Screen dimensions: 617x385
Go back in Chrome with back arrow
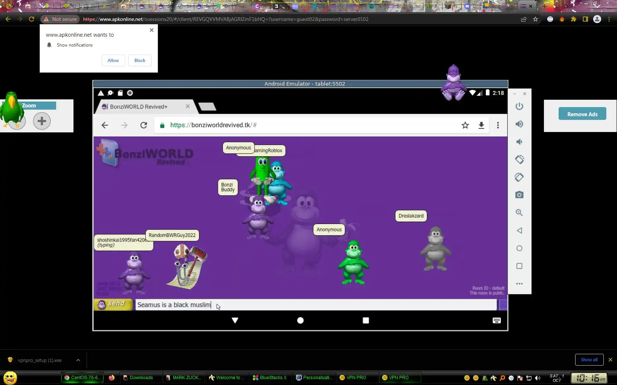pyautogui.click(x=8, y=19)
